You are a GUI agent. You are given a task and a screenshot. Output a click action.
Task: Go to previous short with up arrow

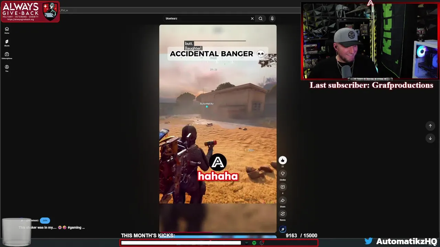click(430, 126)
